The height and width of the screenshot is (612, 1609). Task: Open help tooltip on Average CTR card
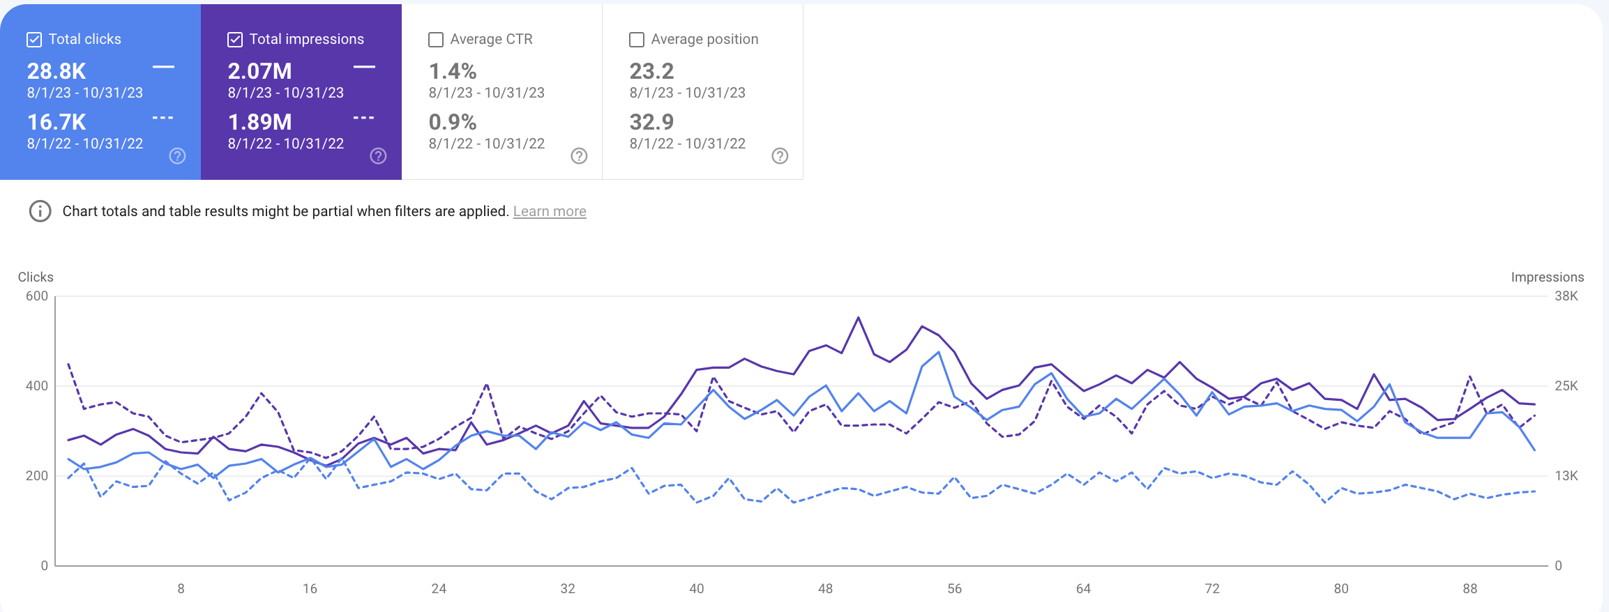(x=579, y=157)
